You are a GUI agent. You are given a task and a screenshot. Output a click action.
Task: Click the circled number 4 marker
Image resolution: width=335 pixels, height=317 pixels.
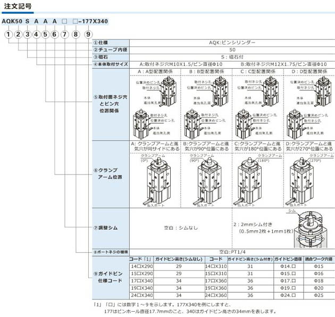point(36,34)
